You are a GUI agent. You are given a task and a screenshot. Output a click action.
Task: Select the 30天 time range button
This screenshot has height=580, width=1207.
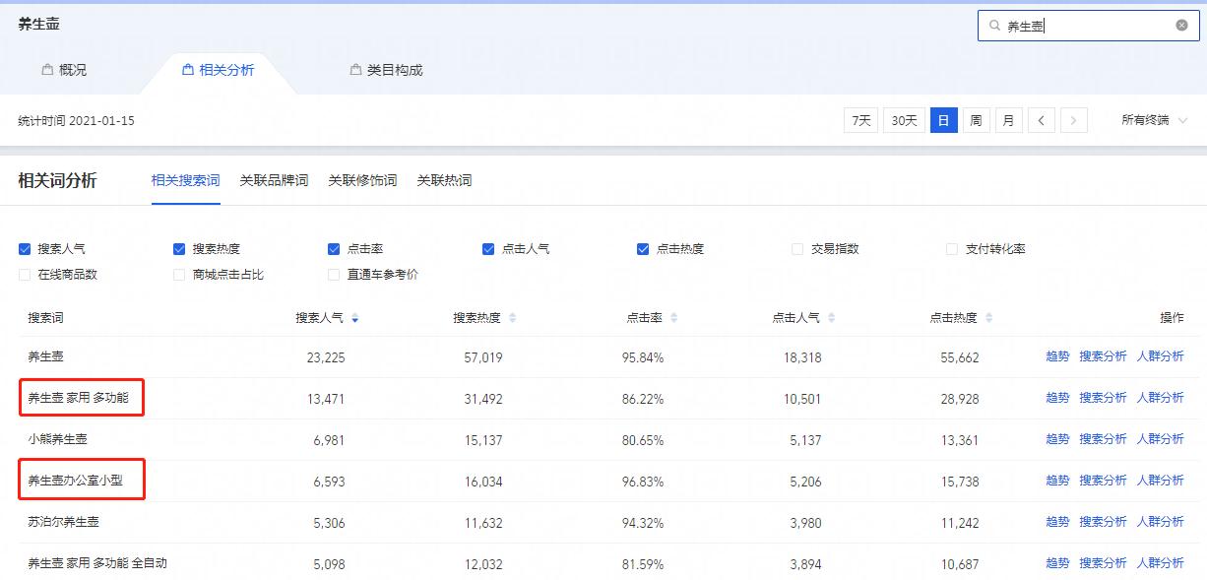click(x=904, y=120)
